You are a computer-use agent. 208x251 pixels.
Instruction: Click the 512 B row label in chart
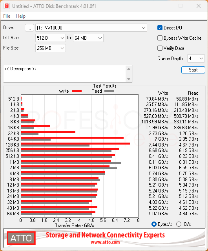pyautogui.click(x=14, y=99)
